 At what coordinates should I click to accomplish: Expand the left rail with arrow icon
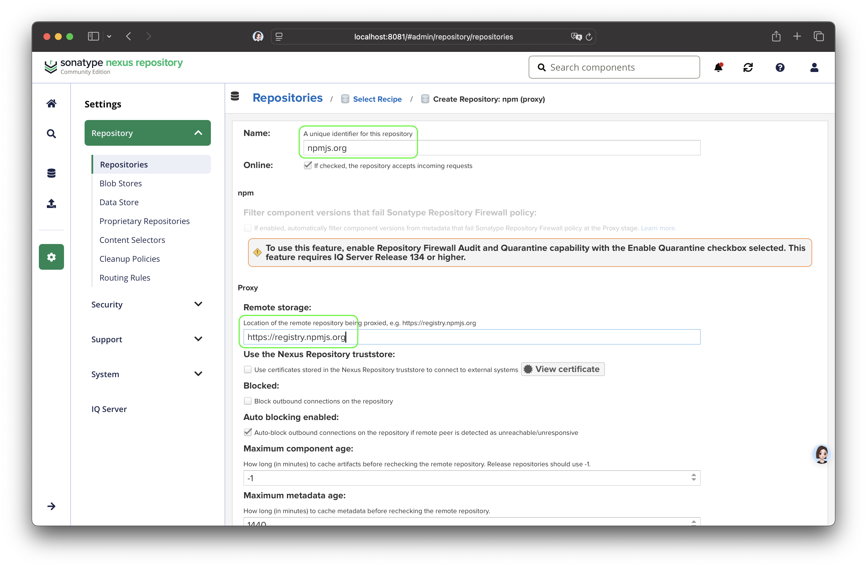tap(51, 506)
